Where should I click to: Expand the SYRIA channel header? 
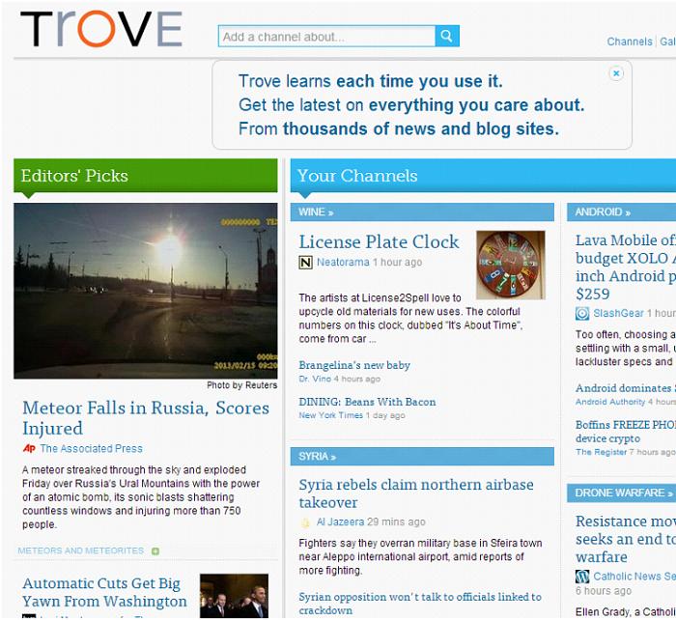point(316,456)
